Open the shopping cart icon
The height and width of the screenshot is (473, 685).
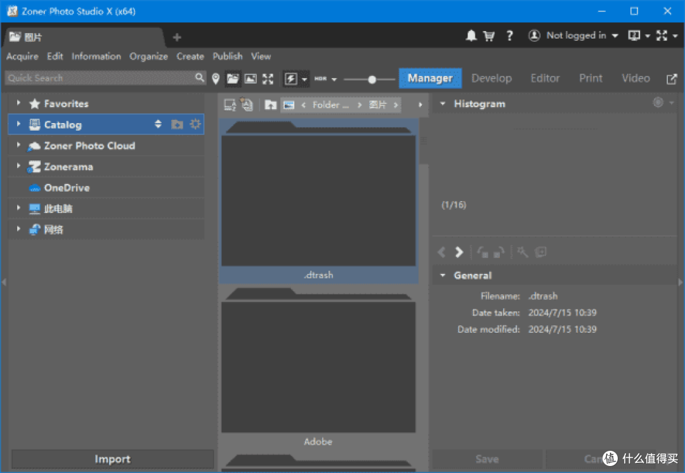click(489, 36)
